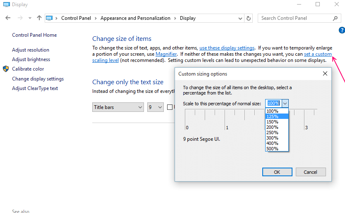Expand chevron after Appearance and Personalization
Viewport: 345px width, 213px height.
click(x=175, y=19)
